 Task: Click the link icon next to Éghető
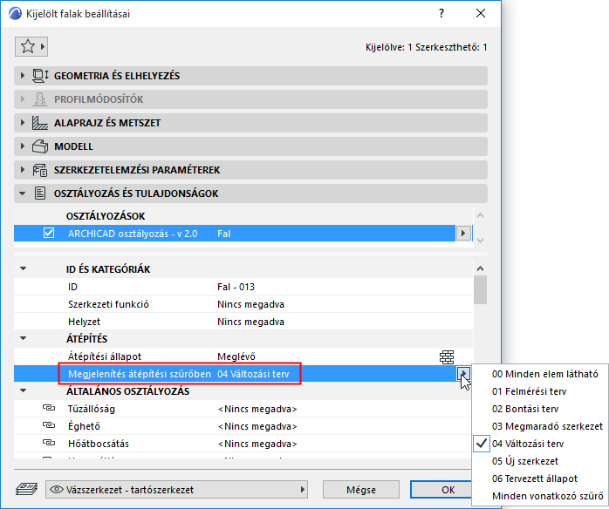[x=49, y=425]
